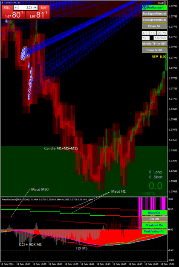Toggle the Peak/Valley On switch
Image resolution: width=179 pixels, height=267 pixels.
pyautogui.click(x=154, y=232)
